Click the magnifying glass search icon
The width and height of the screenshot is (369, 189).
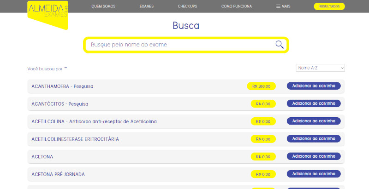tap(279, 45)
